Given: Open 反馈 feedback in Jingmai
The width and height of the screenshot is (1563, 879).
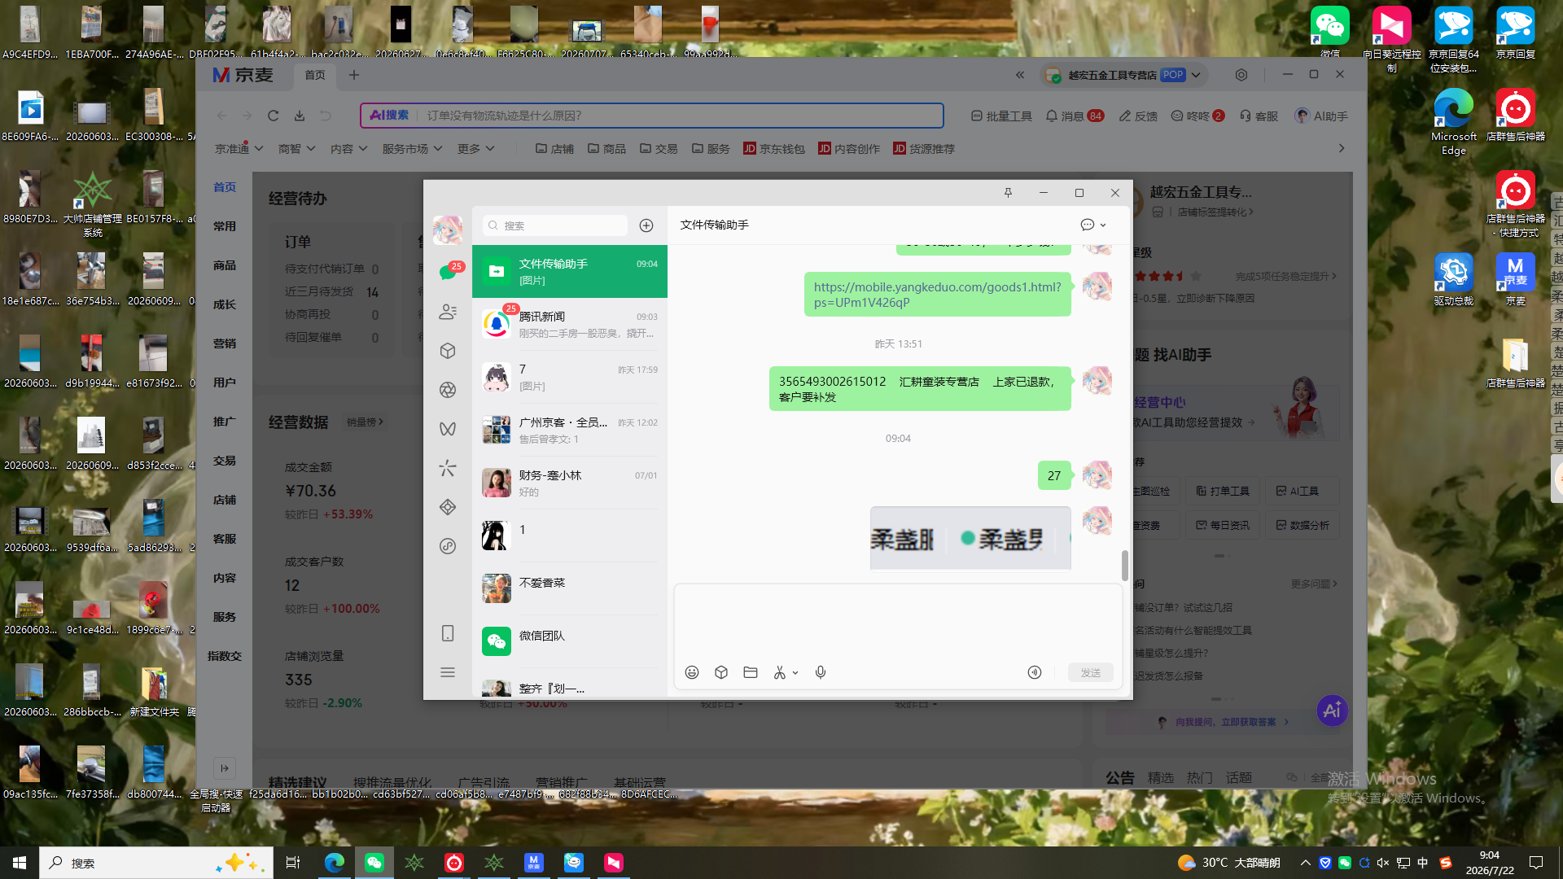Looking at the screenshot, I should pos(1138,116).
